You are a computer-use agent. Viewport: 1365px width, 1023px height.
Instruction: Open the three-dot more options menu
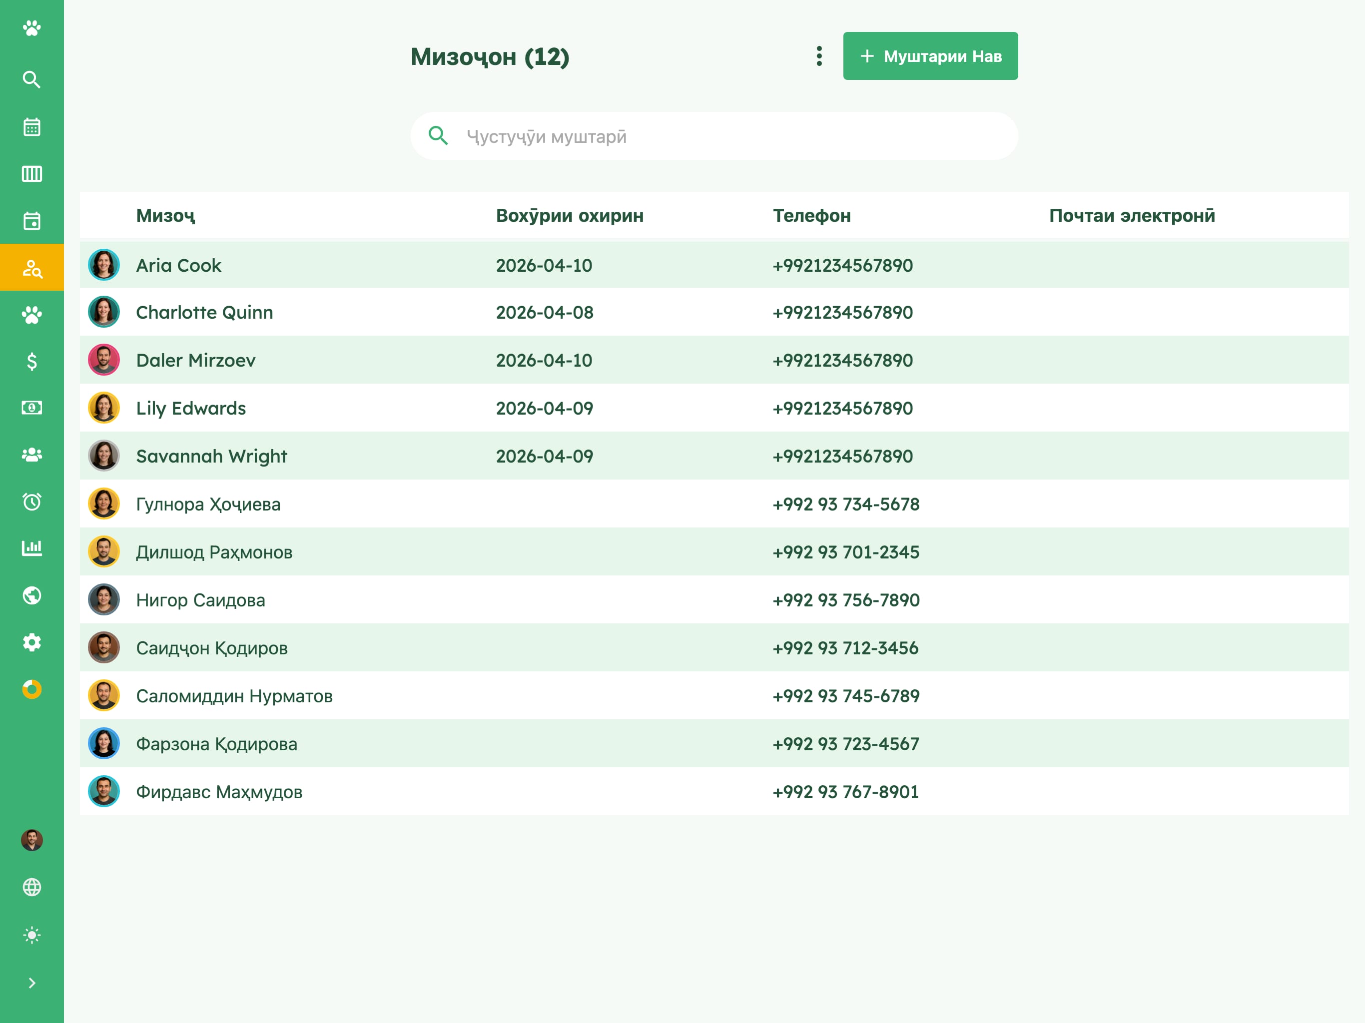819,56
